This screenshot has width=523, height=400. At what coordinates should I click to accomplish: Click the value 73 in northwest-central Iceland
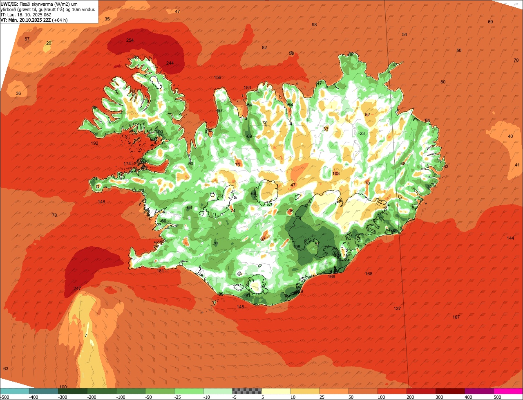coord(238,165)
